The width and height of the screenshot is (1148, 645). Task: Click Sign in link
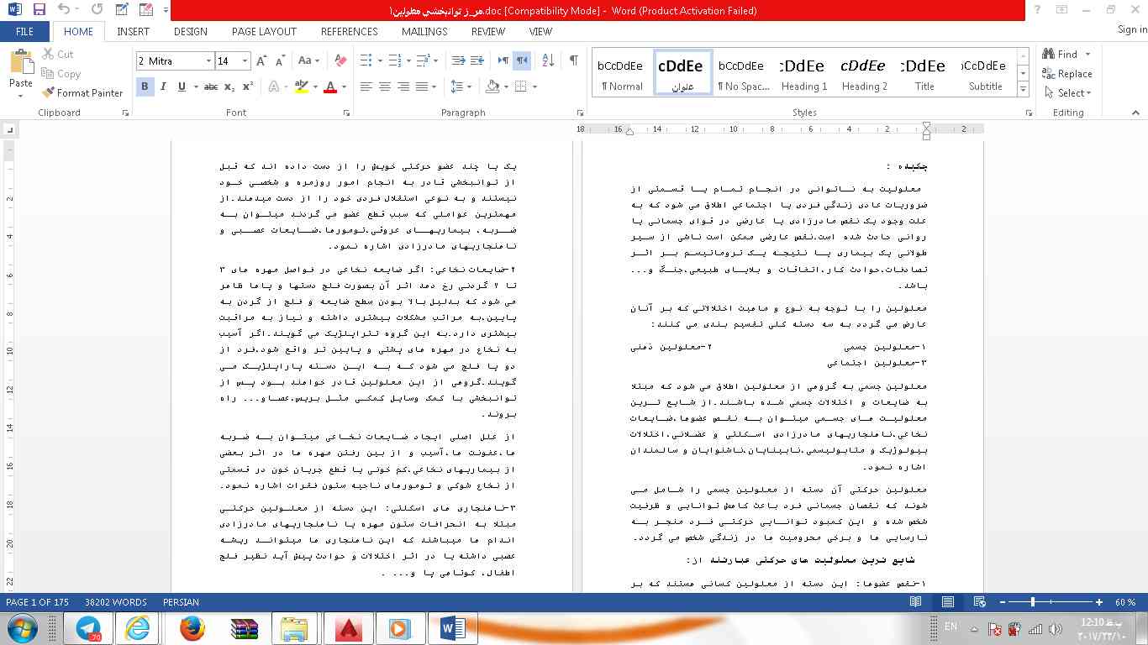click(1132, 30)
